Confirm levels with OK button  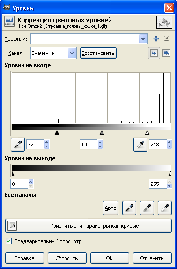[x=110, y=258]
